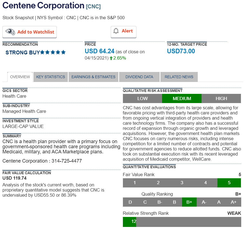Viewport: 245px width, 231px height.
Task: Select HIGH risk assessment segment
Action: pyautogui.click(x=221, y=98)
